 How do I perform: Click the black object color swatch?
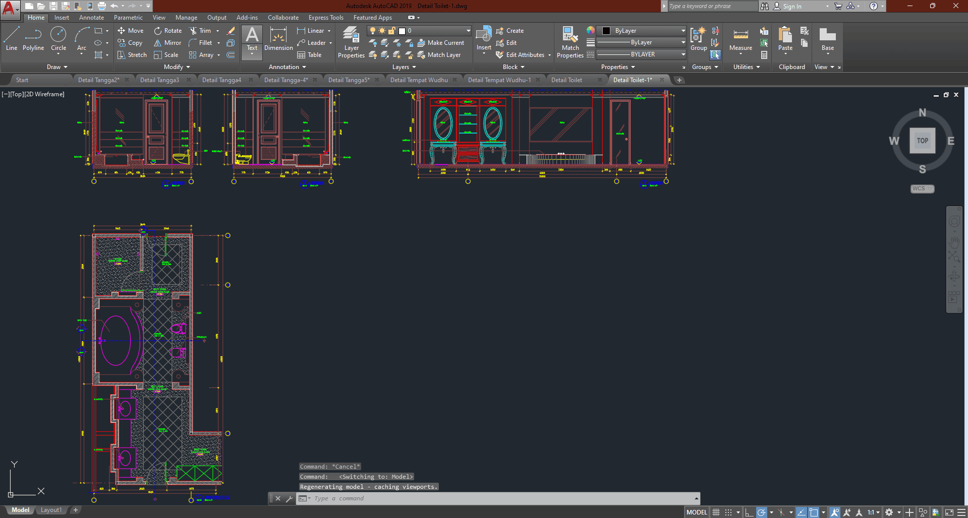coord(606,31)
